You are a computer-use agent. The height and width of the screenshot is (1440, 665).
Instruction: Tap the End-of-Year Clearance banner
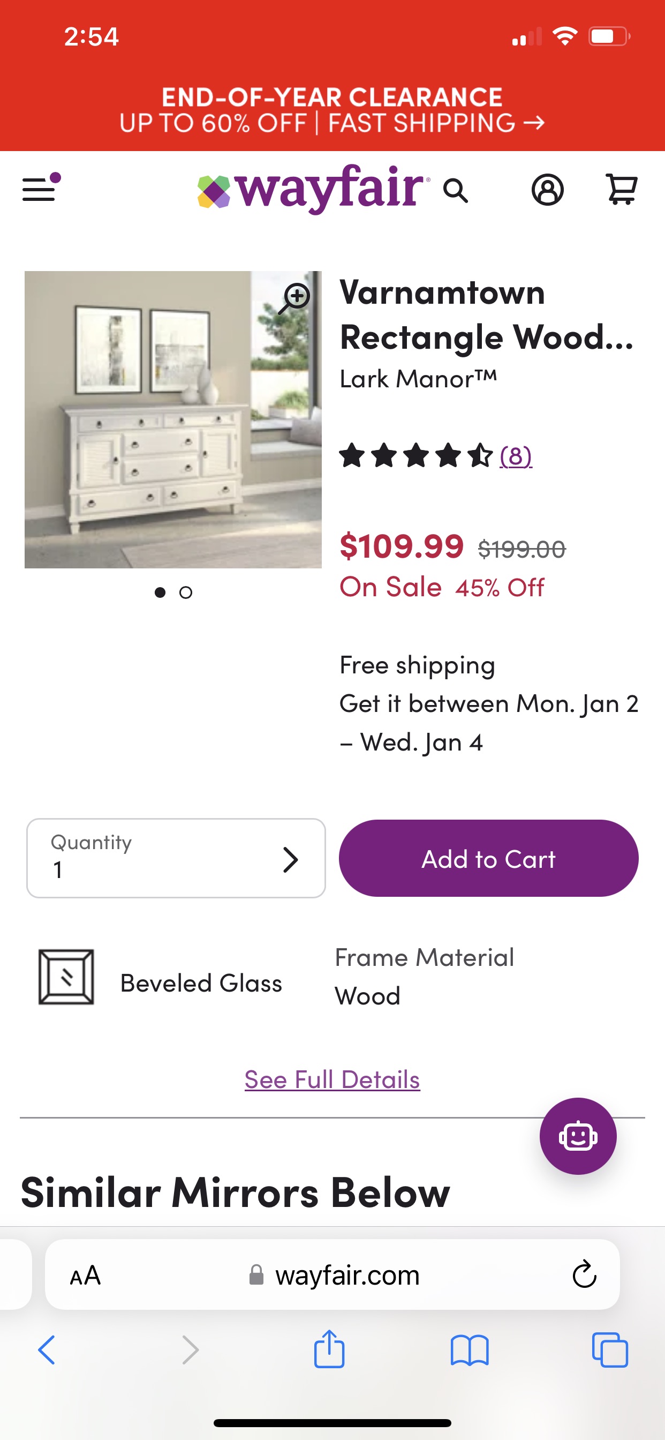point(333,110)
